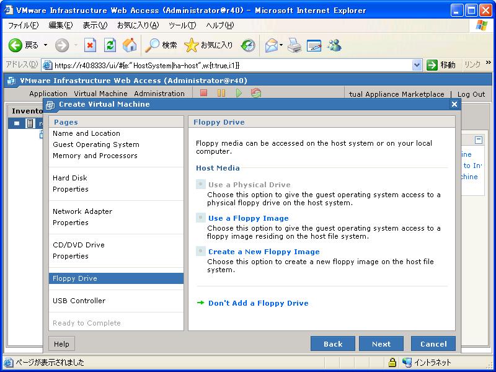This screenshot has width=496, height=372.
Task: Click the Create a New Floppy Image link
Action: pos(264,252)
